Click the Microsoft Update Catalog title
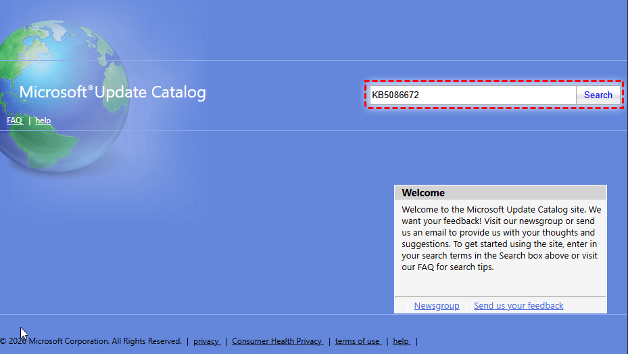This screenshot has height=354, width=628. 112,92
